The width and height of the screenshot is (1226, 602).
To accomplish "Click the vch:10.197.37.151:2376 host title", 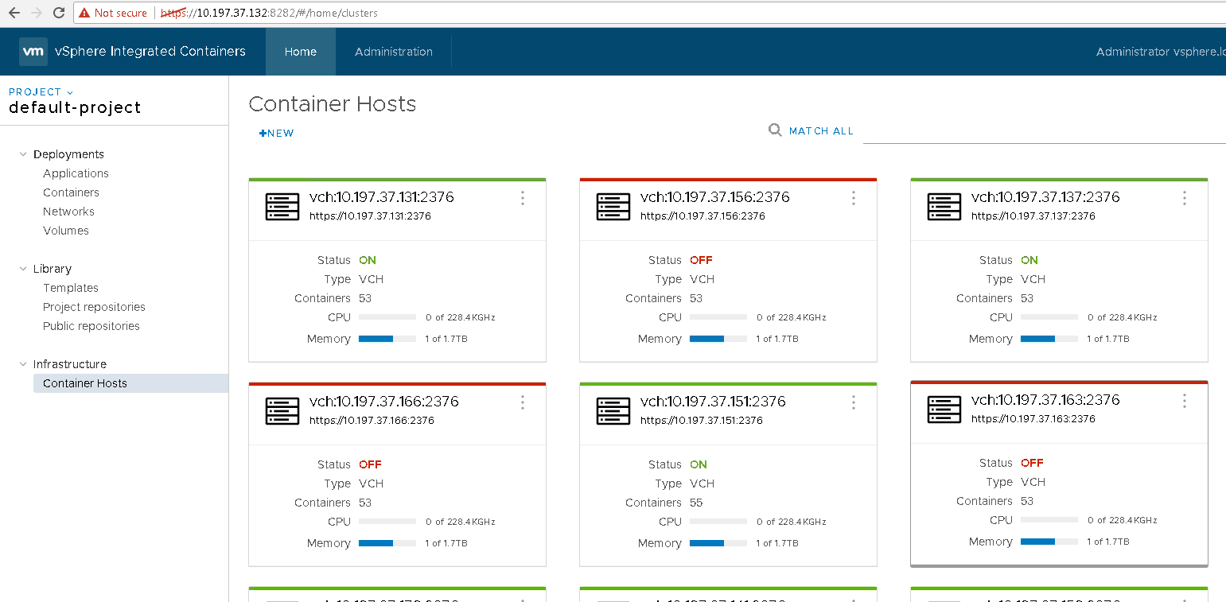I will tap(713, 402).
